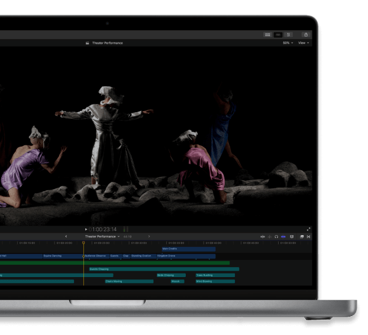Image resolution: width=368 pixels, height=335 pixels.
Task: Open the transitions browser
Action: 308,236
